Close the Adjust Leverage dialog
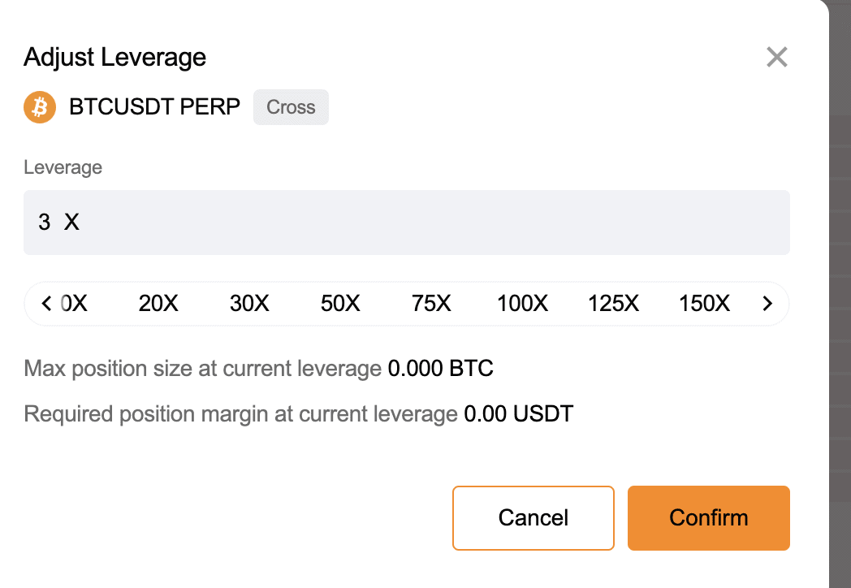The width and height of the screenshot is (851, 588). 777,58
